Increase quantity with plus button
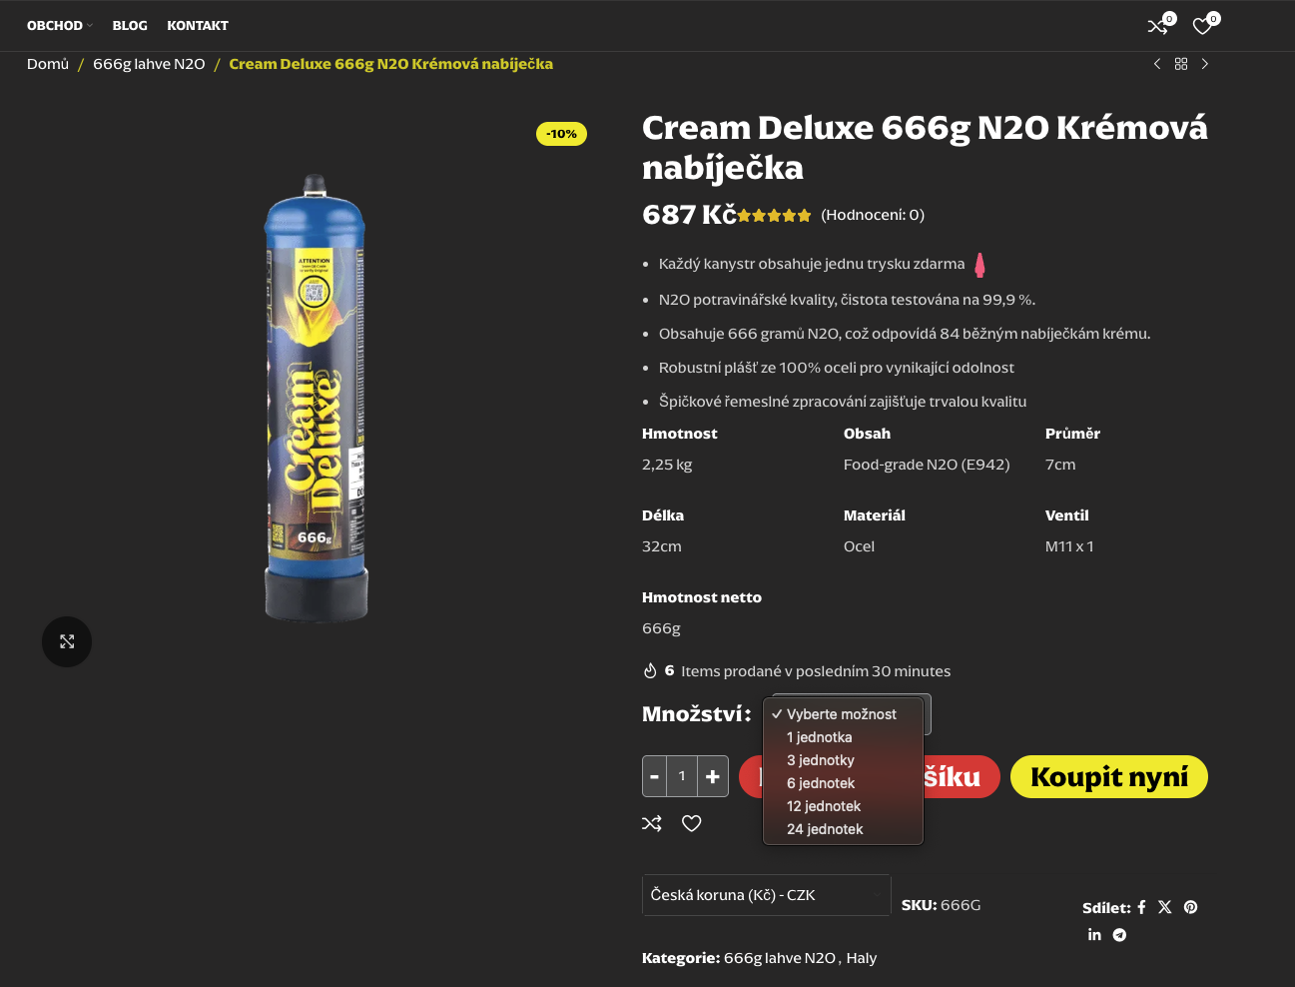 (713, 776)
